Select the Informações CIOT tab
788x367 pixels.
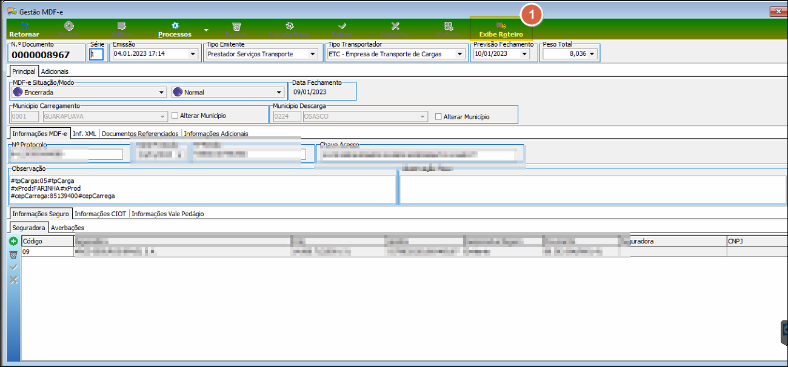pos(101,214)
